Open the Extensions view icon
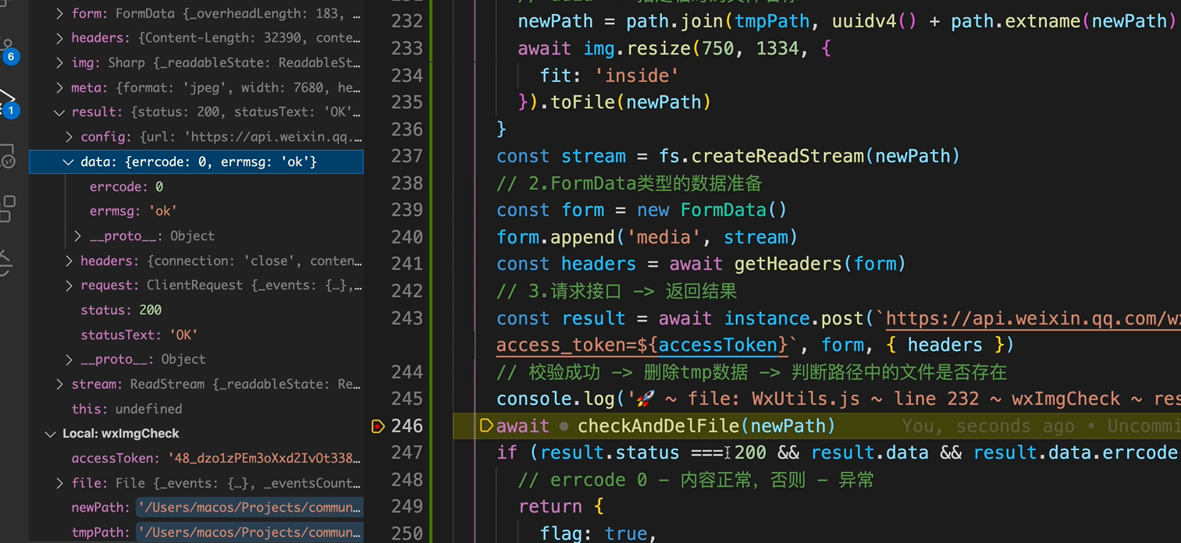1181x543 pixels. click(7, 208)
